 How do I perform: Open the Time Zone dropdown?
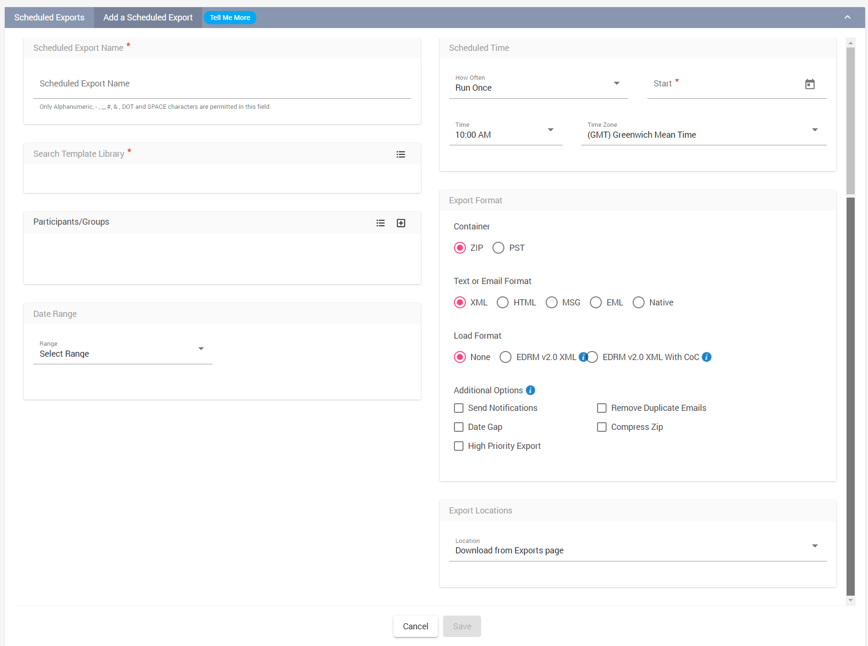point(704,132)
